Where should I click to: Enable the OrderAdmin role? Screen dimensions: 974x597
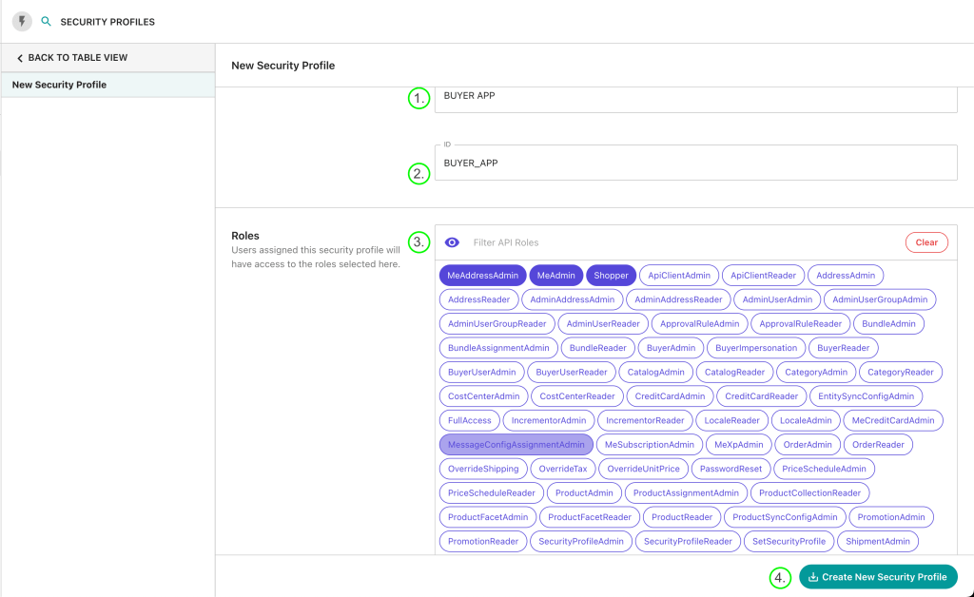coord(808,445)
